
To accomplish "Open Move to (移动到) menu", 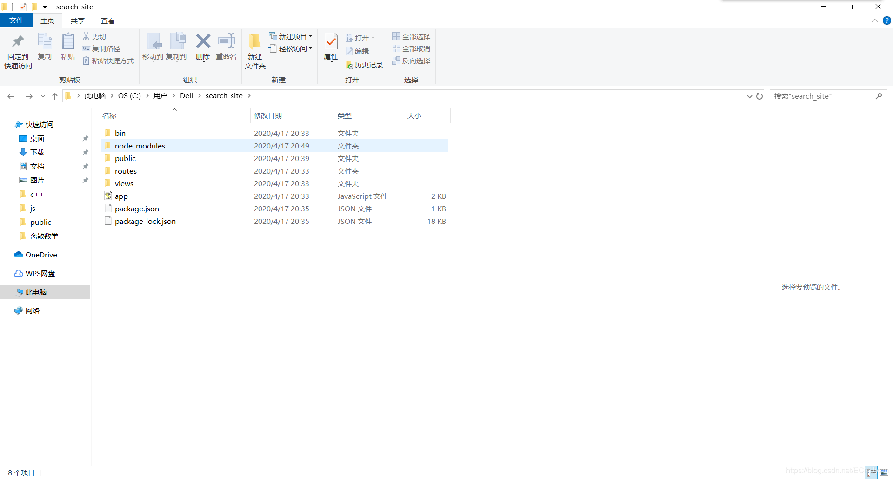I will (153, 47).
